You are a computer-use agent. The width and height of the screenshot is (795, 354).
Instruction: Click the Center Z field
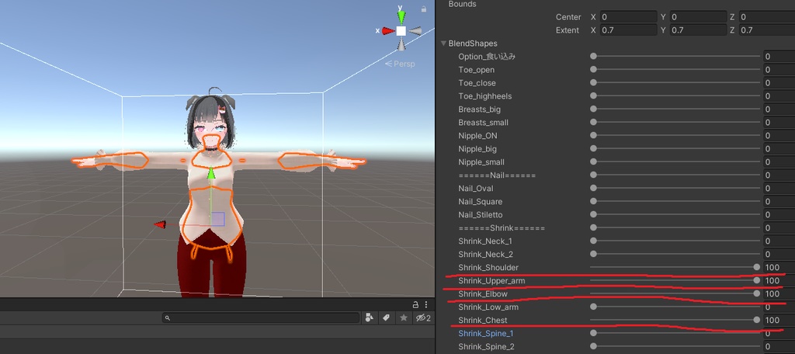tap(767, 17)
